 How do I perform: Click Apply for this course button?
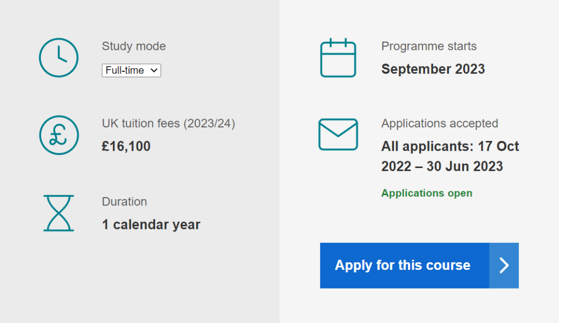coord(419,265)
